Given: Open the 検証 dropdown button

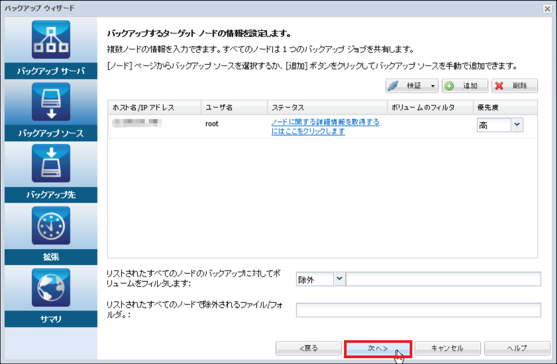Looking at the screenshot, I should pyautogui.click(x=412, y=86).
